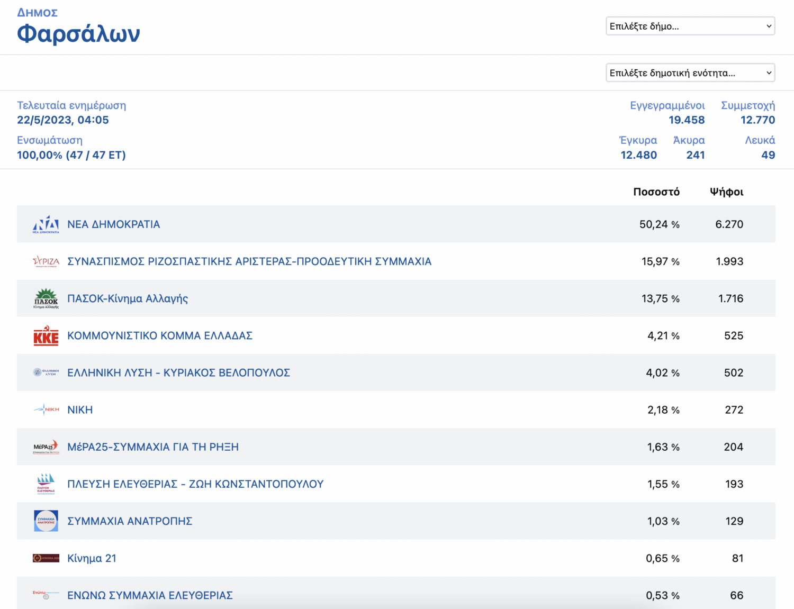Click the 'Άκυρα' label
The height and width of the screenshot is (609, 794).
tap(689, 140)
